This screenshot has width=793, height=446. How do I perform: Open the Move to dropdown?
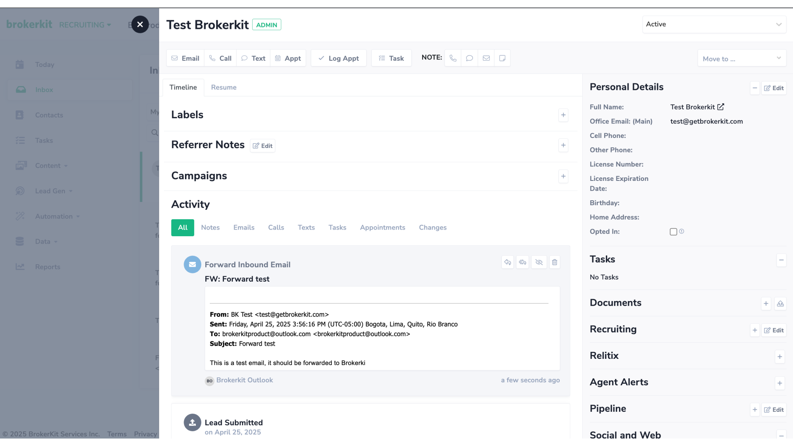(x=742, y=59)
